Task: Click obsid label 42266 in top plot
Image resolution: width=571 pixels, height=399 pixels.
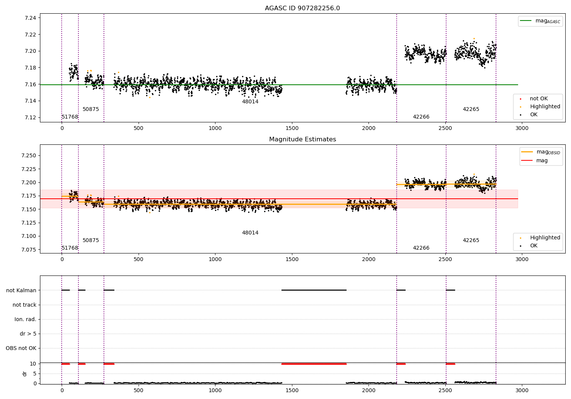Action: click(x=421, y=117)
